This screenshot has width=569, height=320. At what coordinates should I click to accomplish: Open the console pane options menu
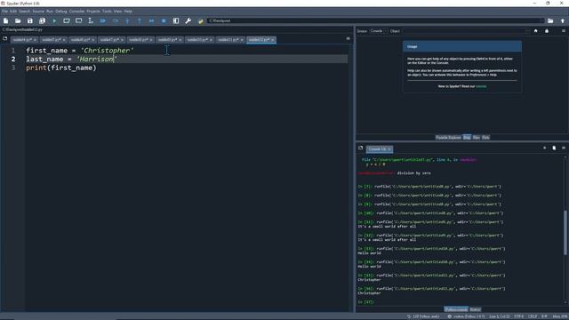pos(564,148)
